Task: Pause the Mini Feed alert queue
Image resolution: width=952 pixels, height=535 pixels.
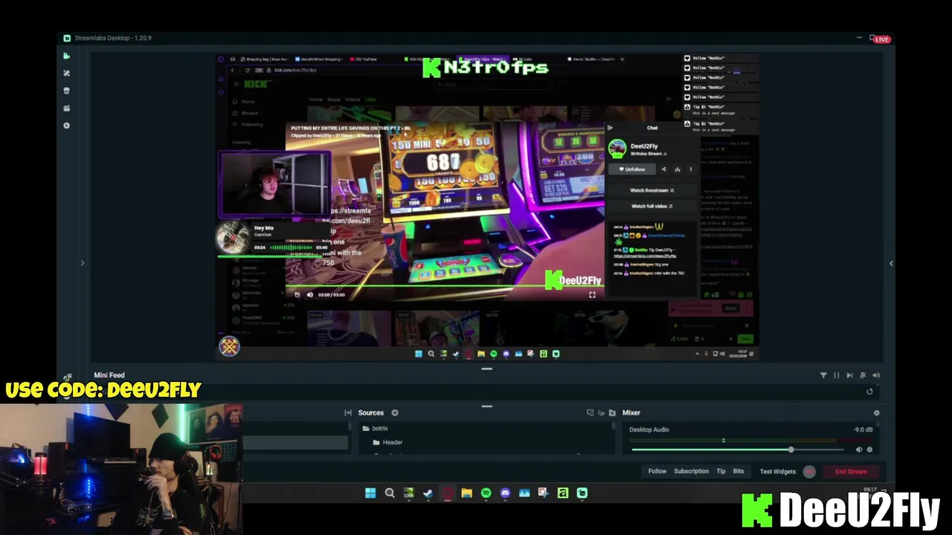Action: point(836,375)
